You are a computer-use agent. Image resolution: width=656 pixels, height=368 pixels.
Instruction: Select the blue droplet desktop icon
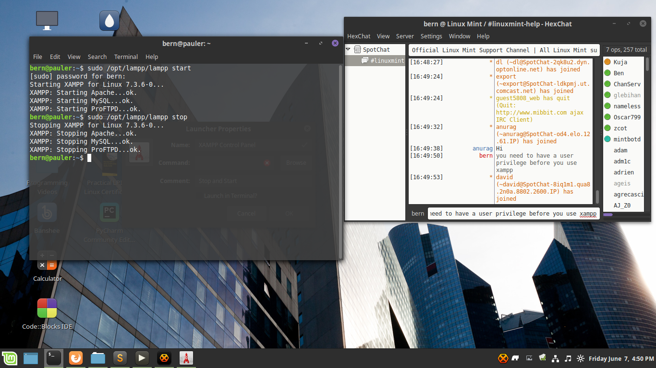tap(109, 21)
